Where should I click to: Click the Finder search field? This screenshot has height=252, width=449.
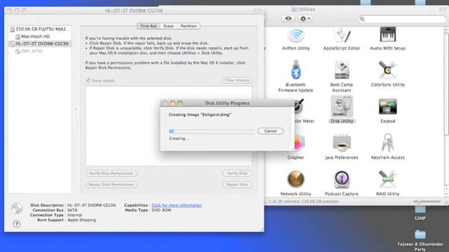point(402,19)
